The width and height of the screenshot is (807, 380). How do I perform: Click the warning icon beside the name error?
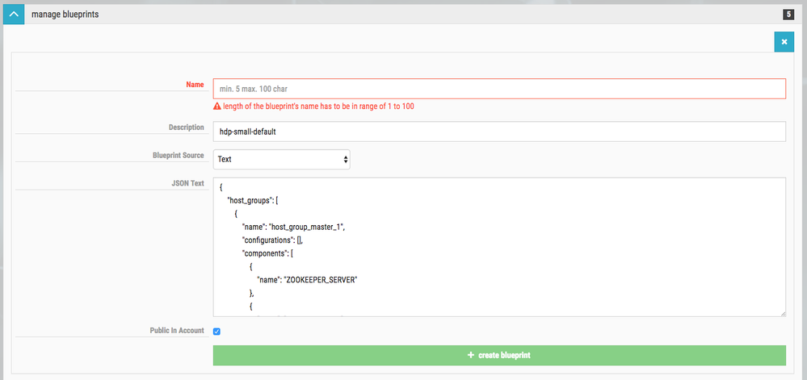pyautogui.click(x=217, y=107)
